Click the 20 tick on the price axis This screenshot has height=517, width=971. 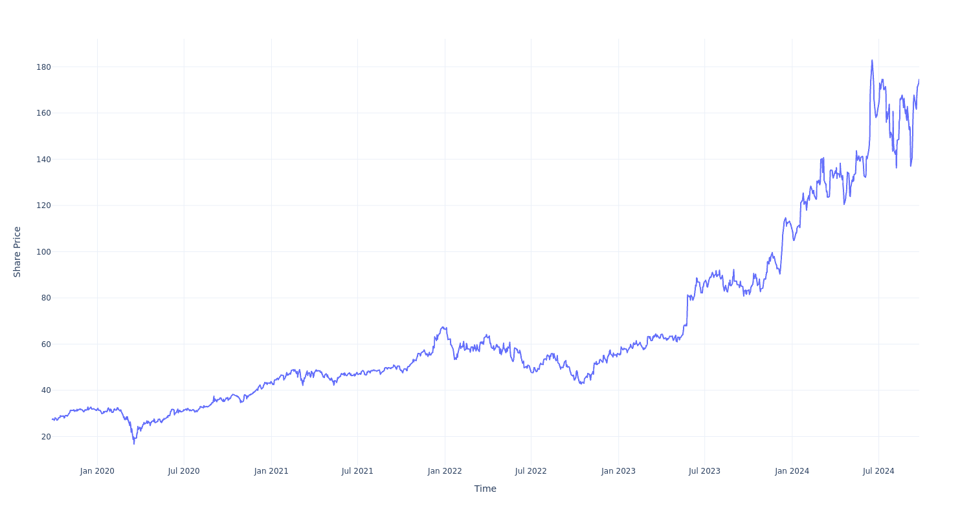point(46,437)
